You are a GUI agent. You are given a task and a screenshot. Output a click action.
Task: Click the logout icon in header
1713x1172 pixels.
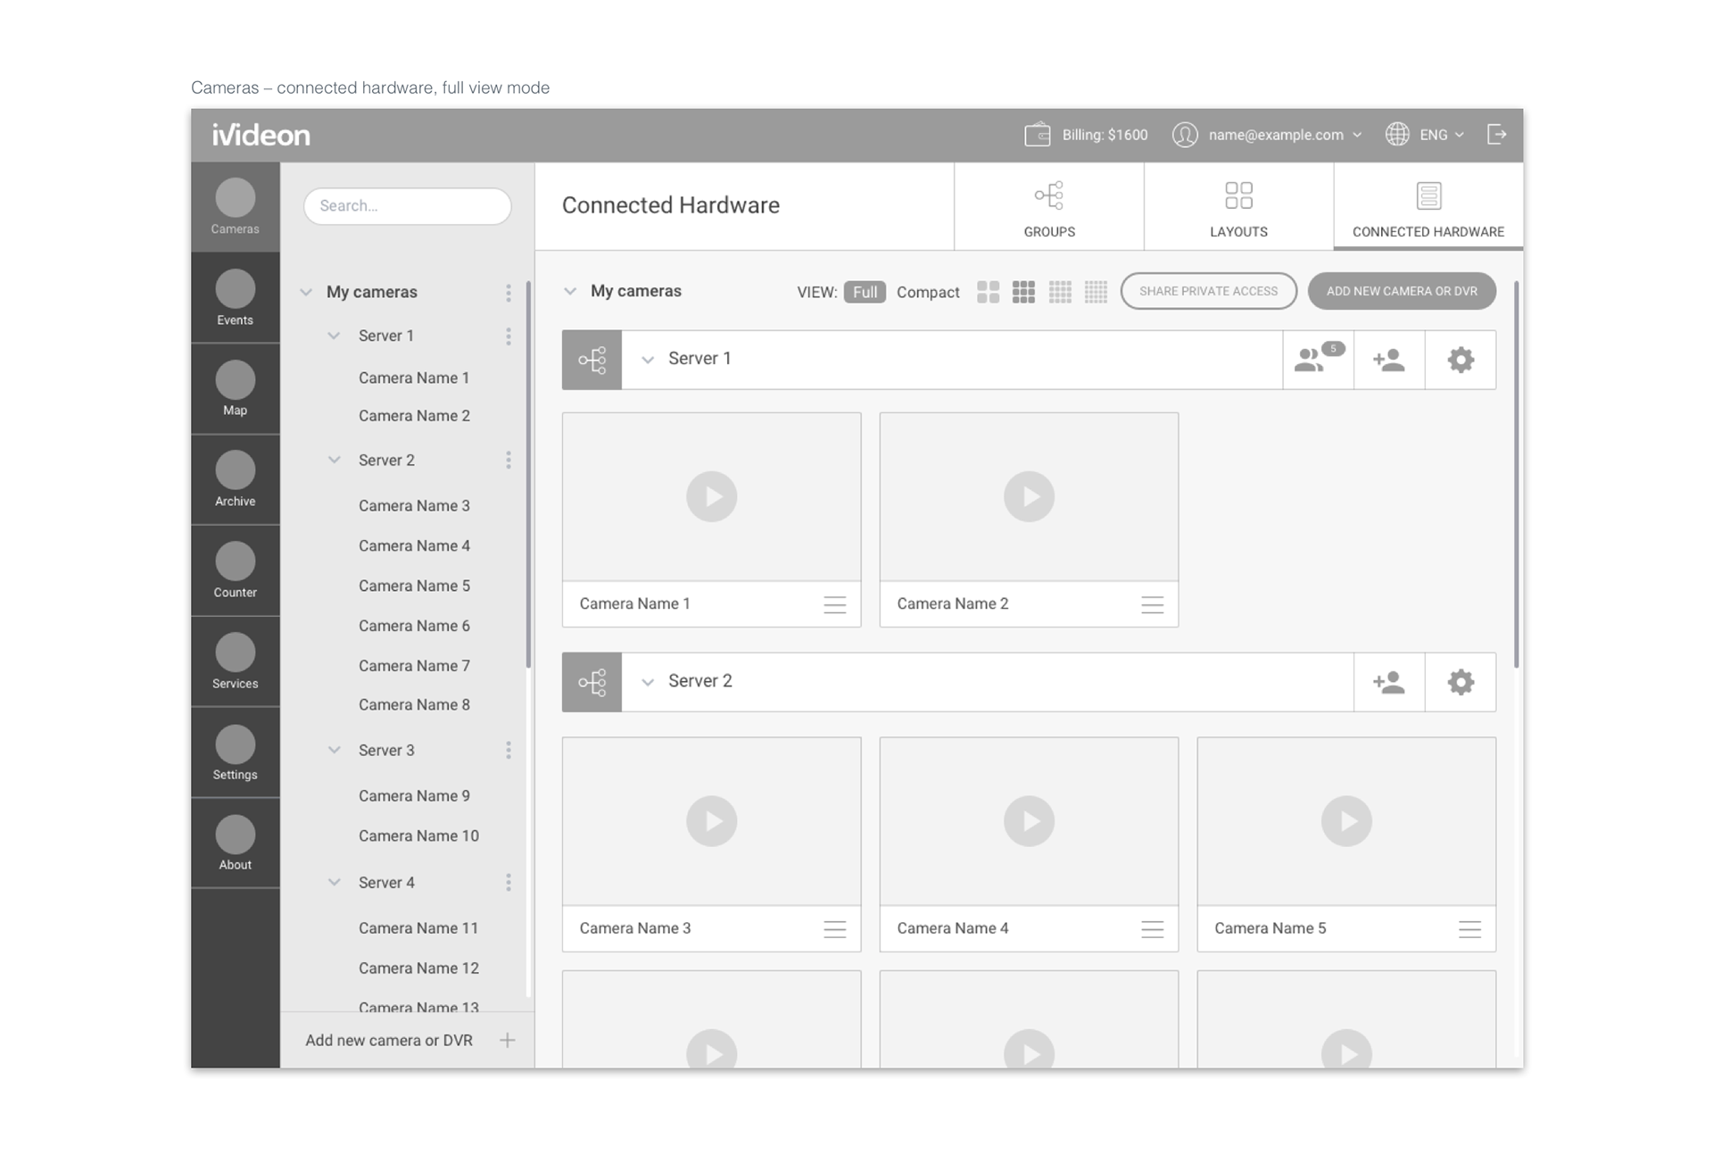tap(1496, 135)
